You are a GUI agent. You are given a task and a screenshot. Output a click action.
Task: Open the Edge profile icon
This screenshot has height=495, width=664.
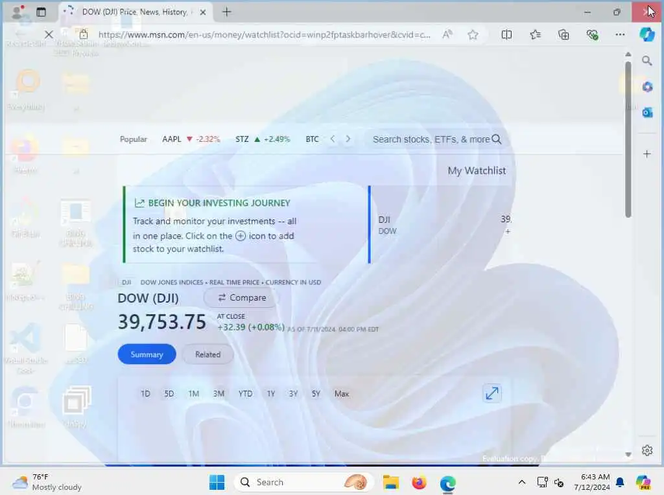pyautogui.click(x=18, y=12)
